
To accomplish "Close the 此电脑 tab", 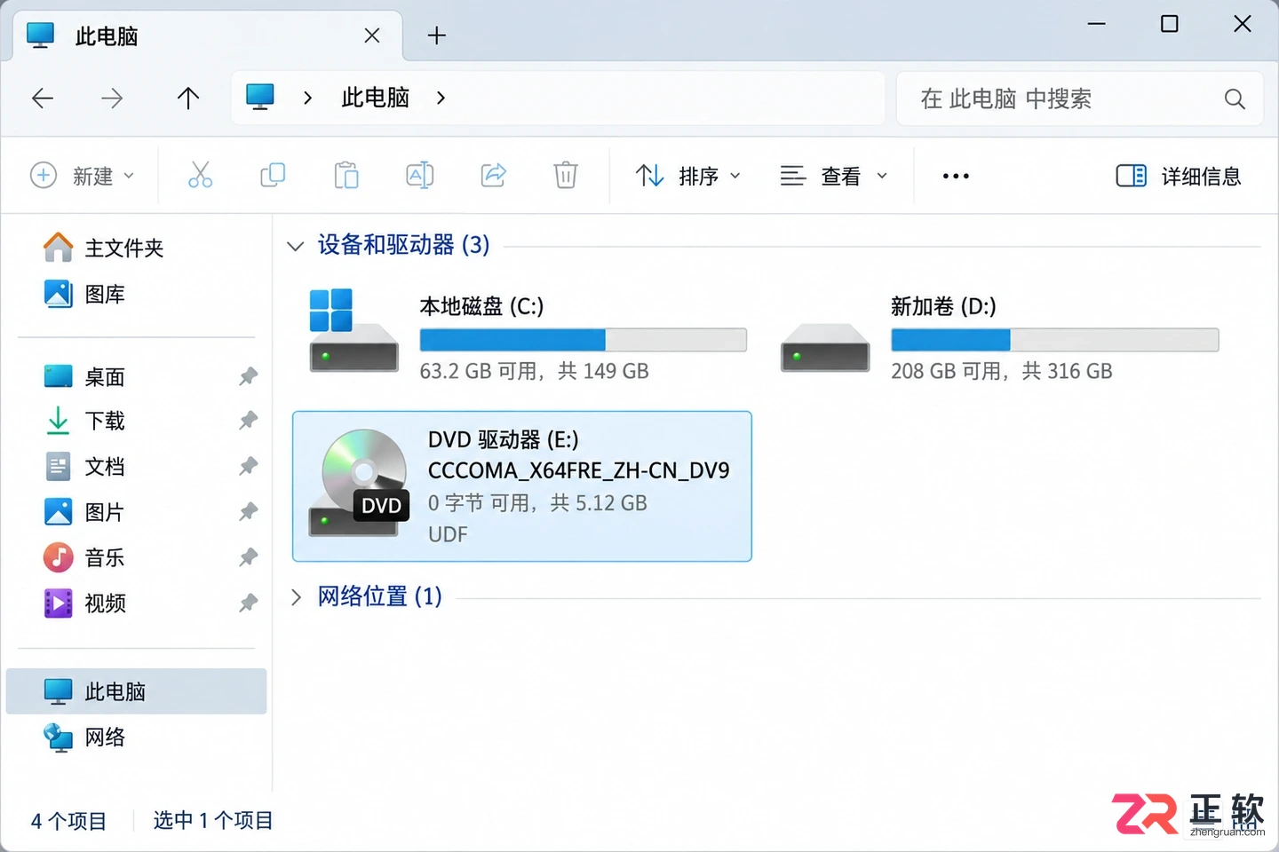I will (372, 35).
